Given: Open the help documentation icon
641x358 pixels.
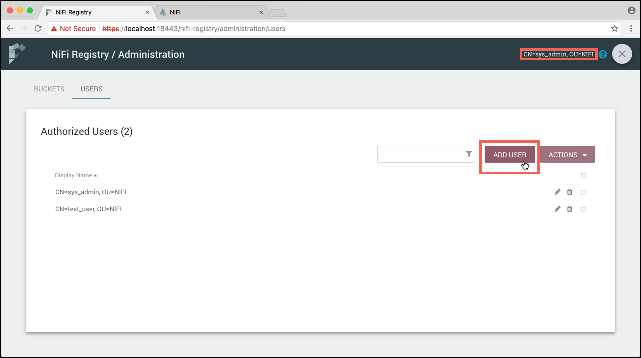Looking at the screenshot, I should (x=603, y=54).
